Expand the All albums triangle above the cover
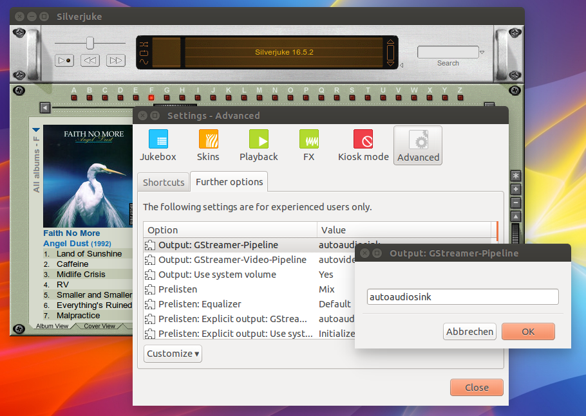The image size is (586, 416). pos(36,129)
